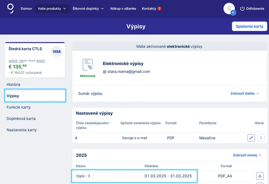
Task: Expand Šikovné doplnky menu
Action: point(88,9)
